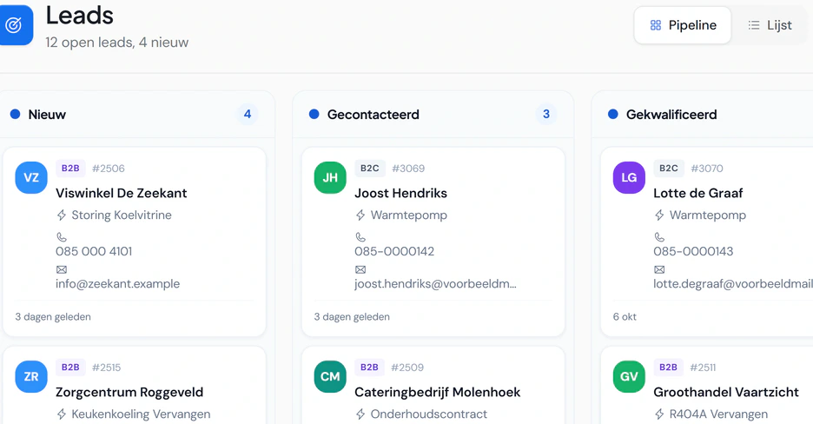Click the B2B tag on Viswinkel De Zeekant
Screen dimensions: 813x424
click(70, 169)
